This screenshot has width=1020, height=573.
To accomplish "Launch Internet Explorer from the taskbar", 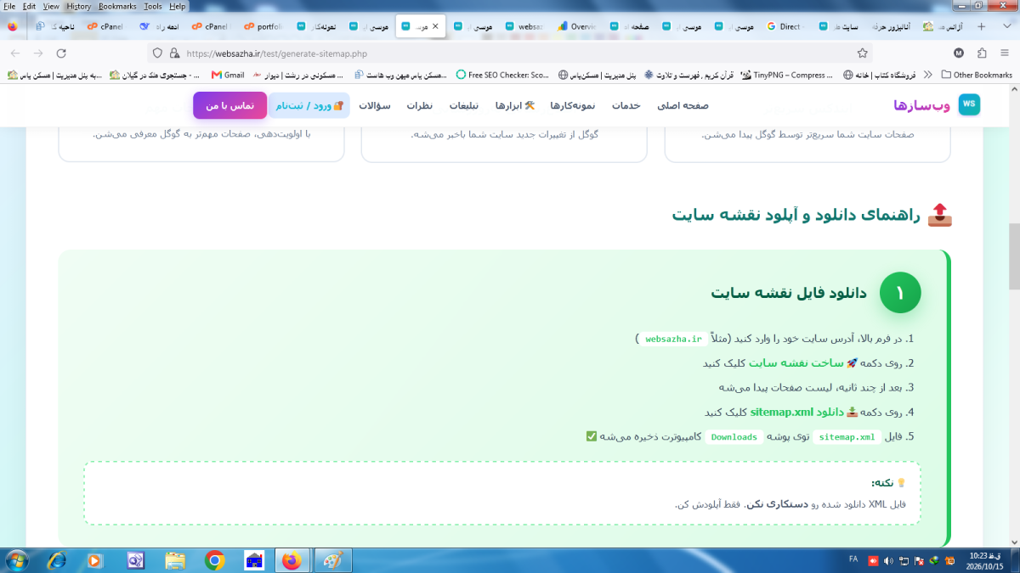I will 57,560.
